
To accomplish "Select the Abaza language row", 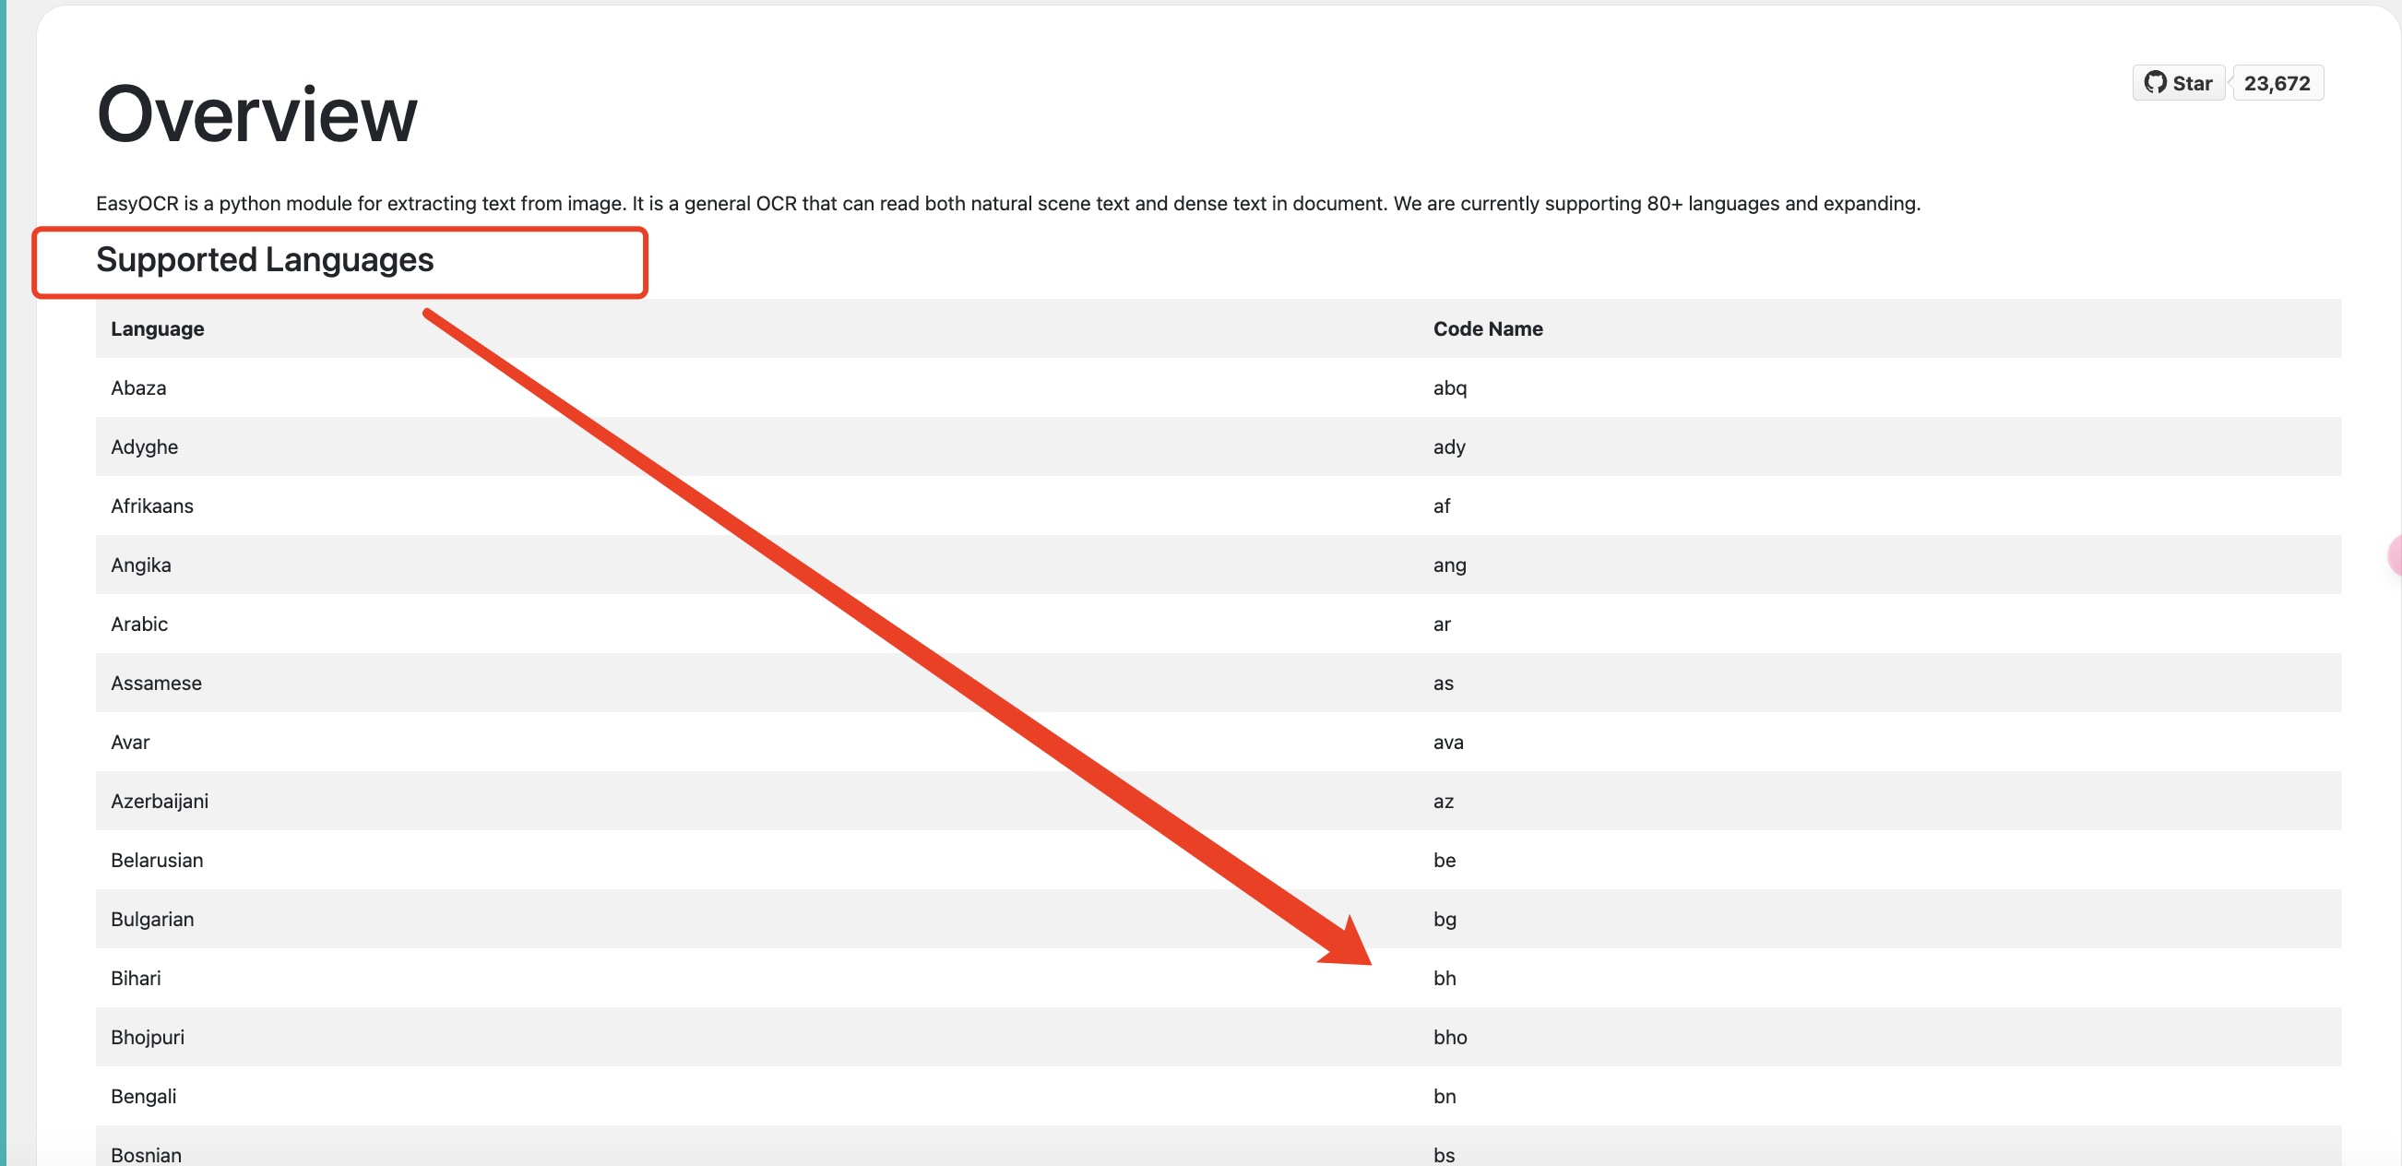I will coord(138,388).
